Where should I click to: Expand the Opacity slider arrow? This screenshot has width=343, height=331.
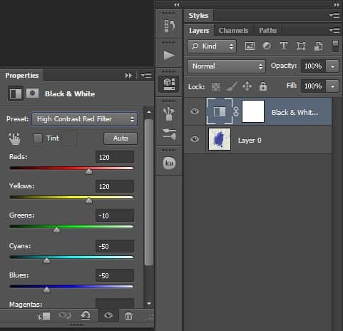pyautogui.click(x=332, y=66)
